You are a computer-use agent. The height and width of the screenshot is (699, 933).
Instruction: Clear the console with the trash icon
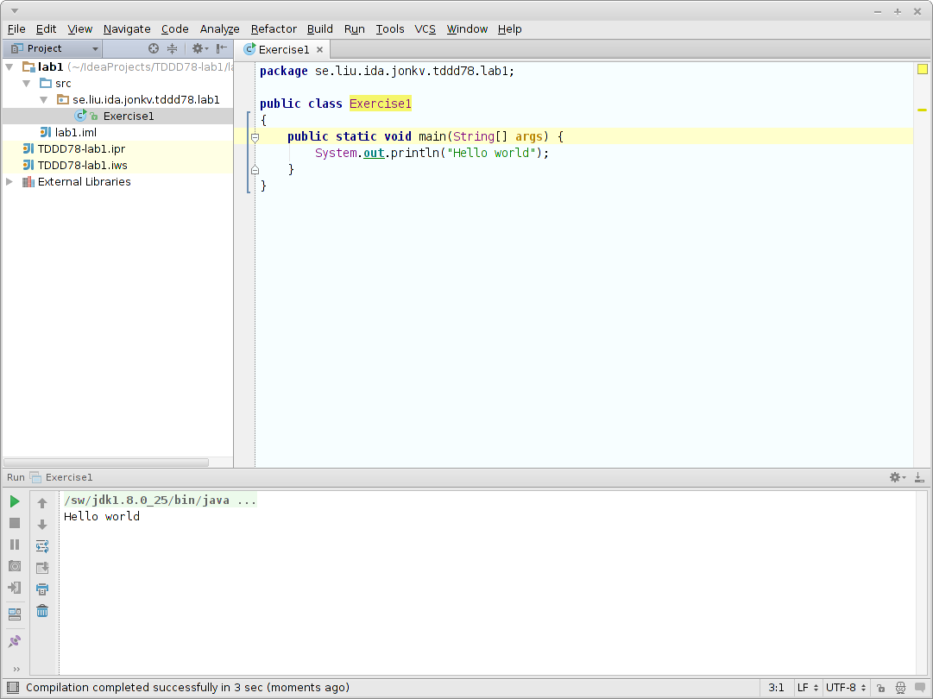[42, 611]
